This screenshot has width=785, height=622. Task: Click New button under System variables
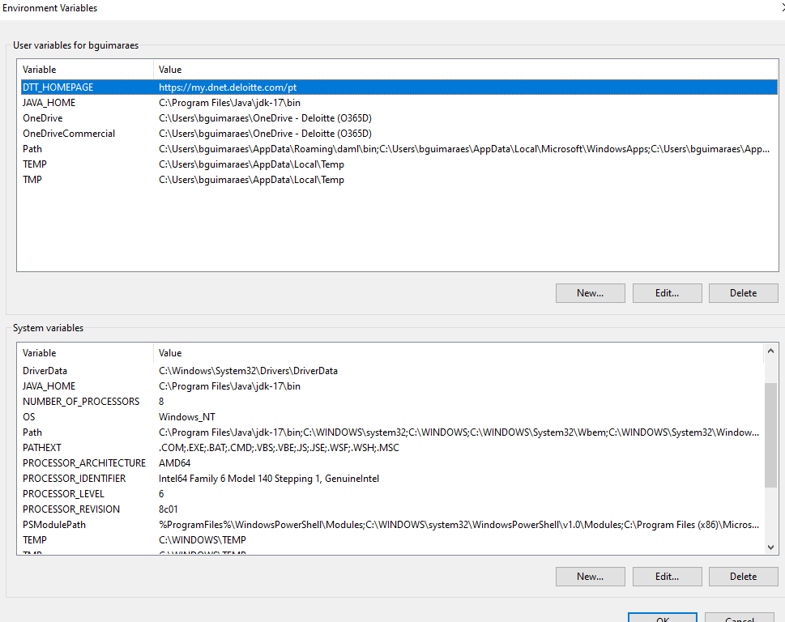click(x=590, y=577)
